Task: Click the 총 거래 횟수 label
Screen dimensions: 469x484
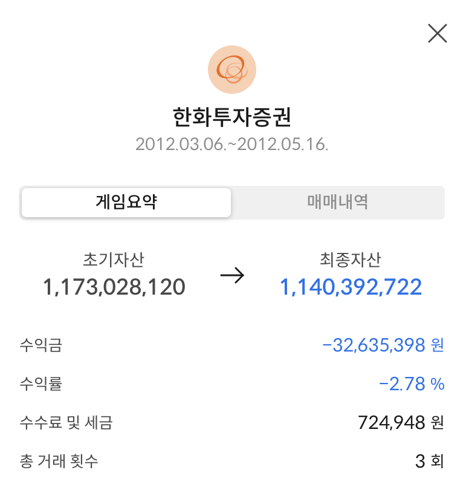Action: [x=59, y=461]
